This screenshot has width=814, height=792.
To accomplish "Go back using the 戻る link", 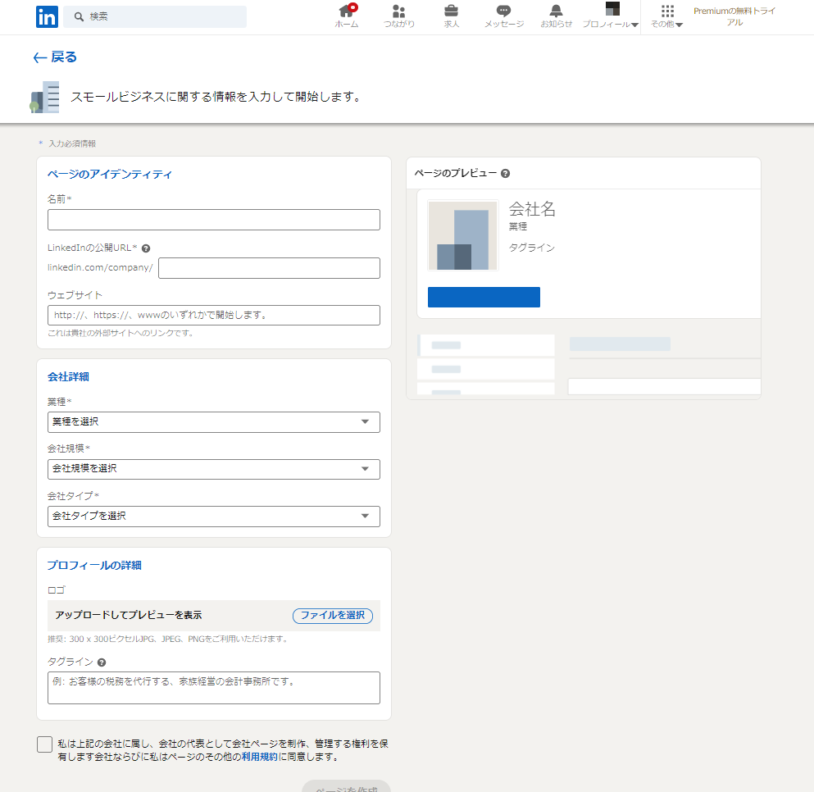I will 55,57.
